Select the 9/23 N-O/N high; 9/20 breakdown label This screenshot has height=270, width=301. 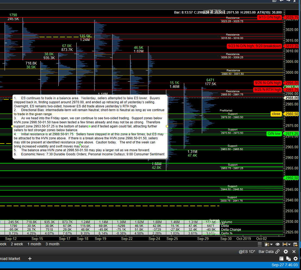(254, 46)
